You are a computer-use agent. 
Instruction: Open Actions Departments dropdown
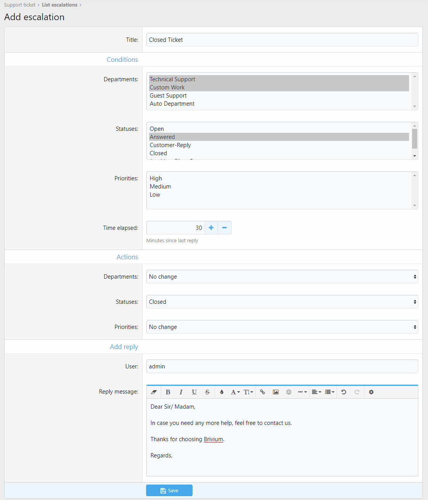[x=282, y=277]
